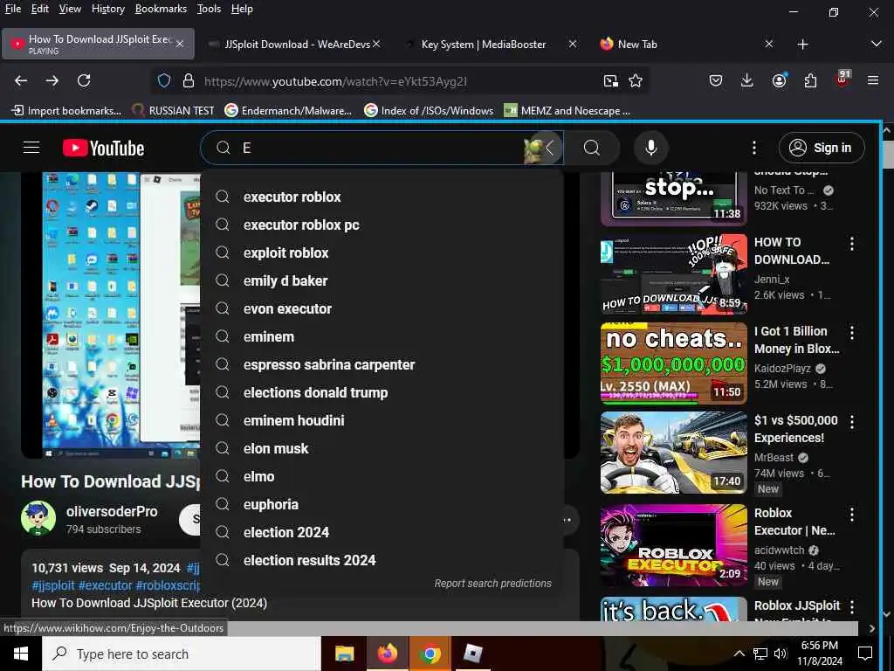The width and height of the screenshot is (894, 671).
Task: Click Import bookmarks in bookmarks toolbar
Action: tap(66, 111)
